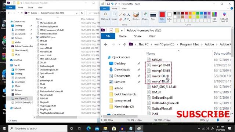Open the Shapes gallery dropdown
This screenshot has height=132, width=235.
pos(145,21)
